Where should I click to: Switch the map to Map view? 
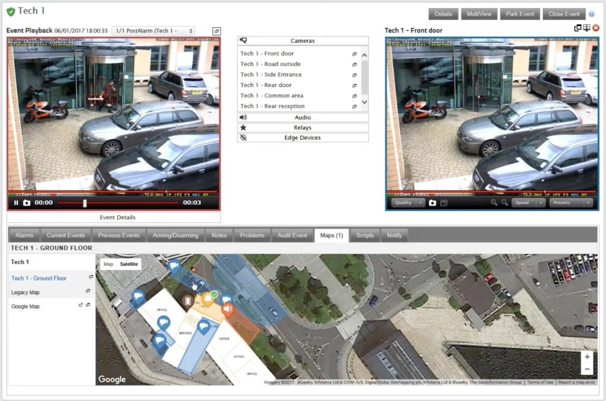[108, 264]
